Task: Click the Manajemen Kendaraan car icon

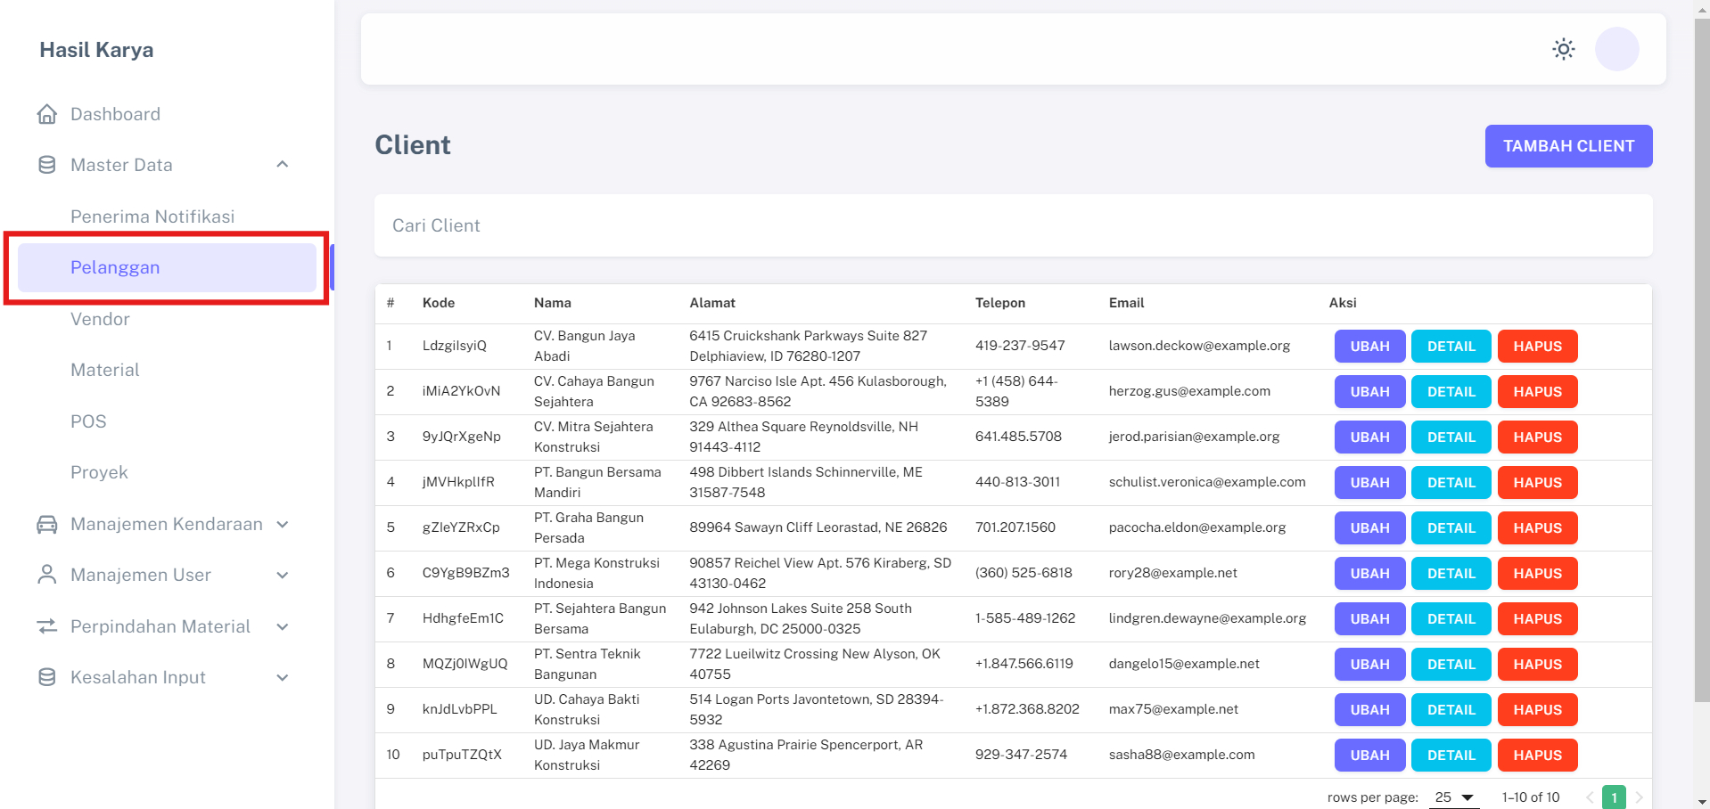Action: (47, 525)
